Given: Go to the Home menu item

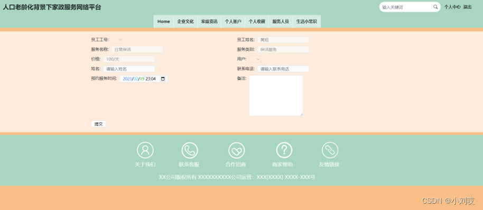Looking at the screenshot, I should point(164,22).
